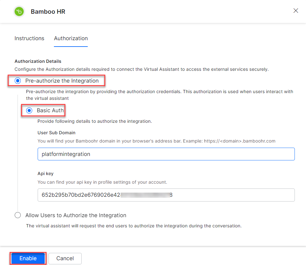Focus the Api key input field
This screenshot has height=265, width=306.
pos(166,195)
